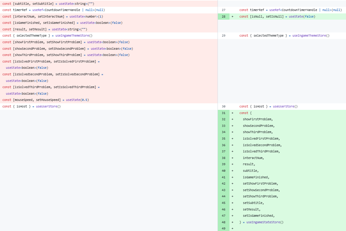This screenshot has width=346, height=231.
Task: Click added line setShowSecondProblem, on line 43
Action: click(x=261, y=190)
